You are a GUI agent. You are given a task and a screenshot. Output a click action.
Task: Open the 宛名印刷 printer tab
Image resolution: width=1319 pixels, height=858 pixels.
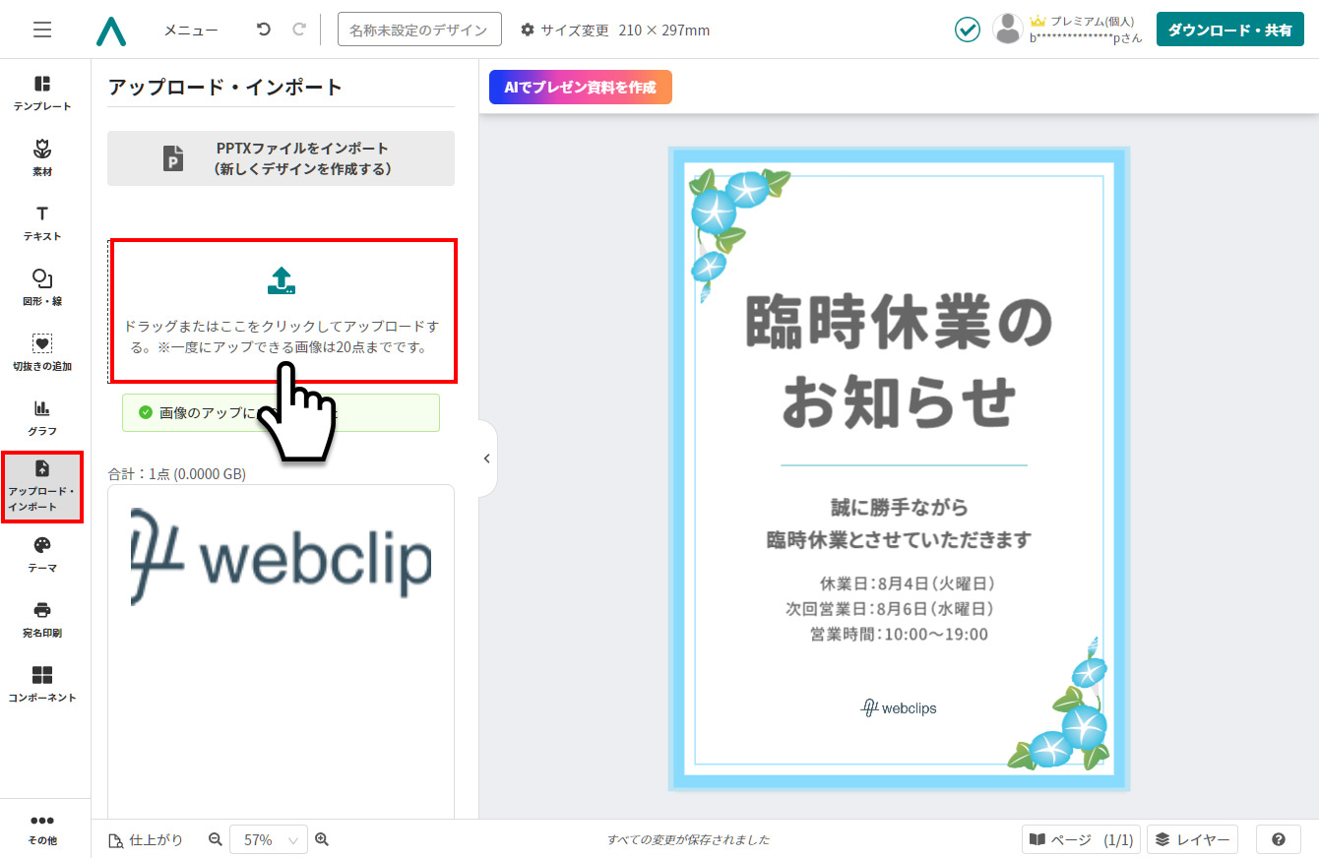[42, 620]
